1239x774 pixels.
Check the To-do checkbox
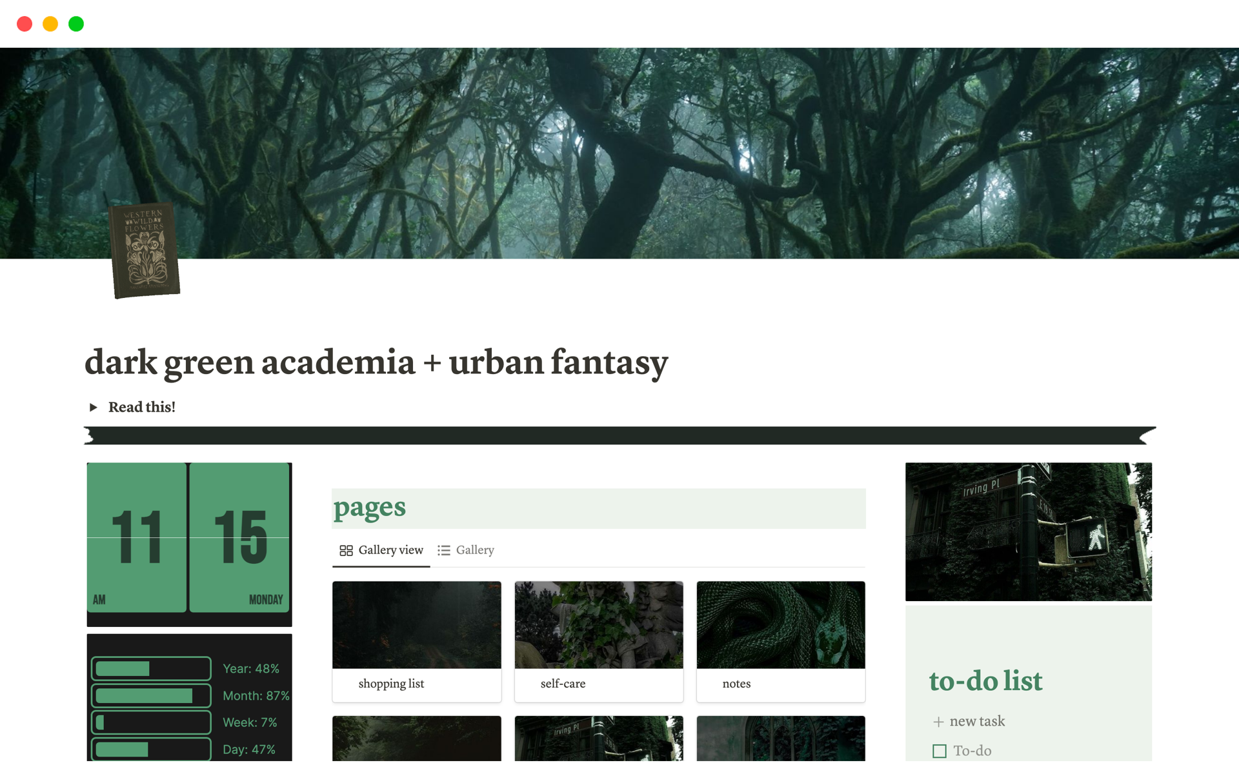click(x=940, y=751)
